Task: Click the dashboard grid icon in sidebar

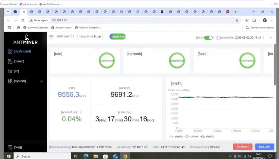Action: [10, 51]
